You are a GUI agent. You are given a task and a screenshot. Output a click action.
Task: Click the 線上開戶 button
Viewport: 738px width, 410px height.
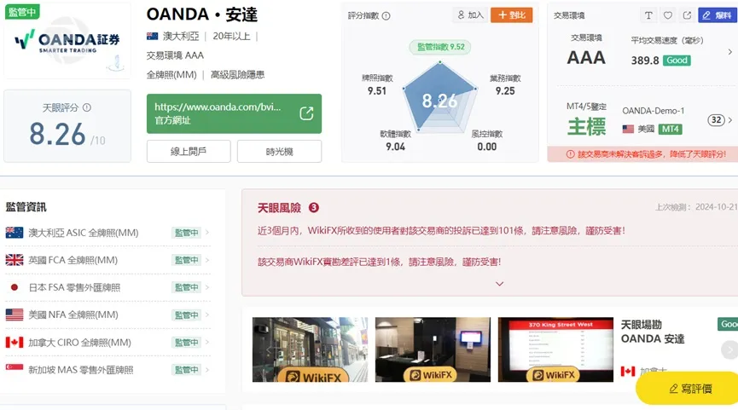[x=189, y=152]
